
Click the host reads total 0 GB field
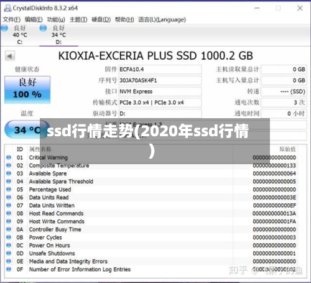click(284, 69)
